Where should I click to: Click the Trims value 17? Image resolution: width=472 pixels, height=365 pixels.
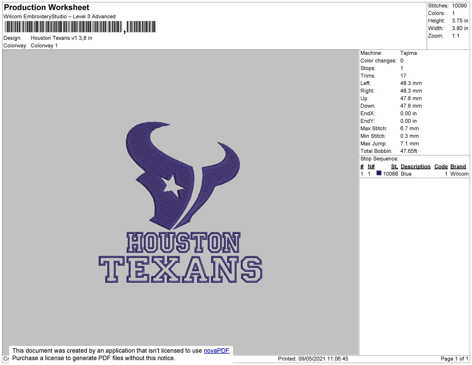(x=403, y=76)
